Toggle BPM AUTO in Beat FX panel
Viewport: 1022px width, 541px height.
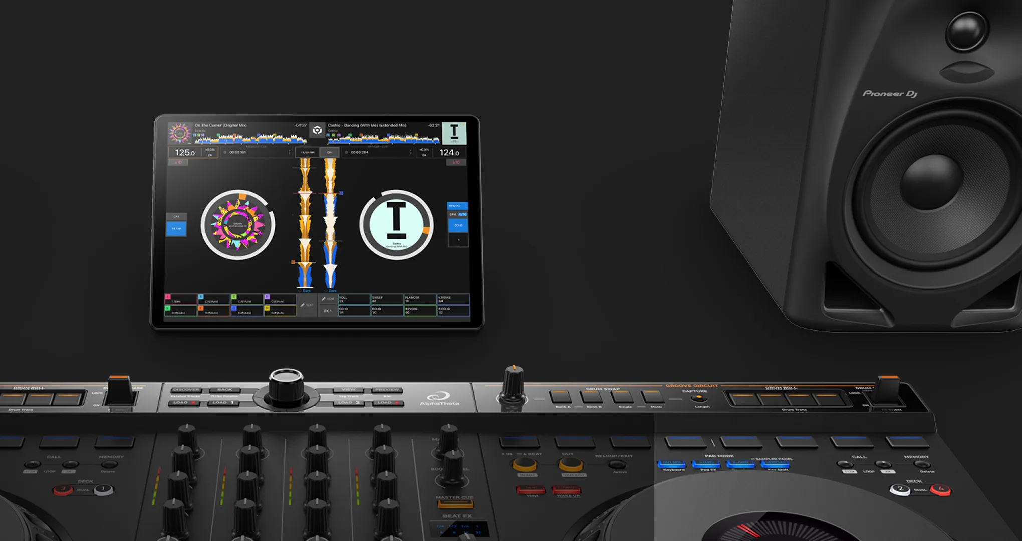coord(462,214)
